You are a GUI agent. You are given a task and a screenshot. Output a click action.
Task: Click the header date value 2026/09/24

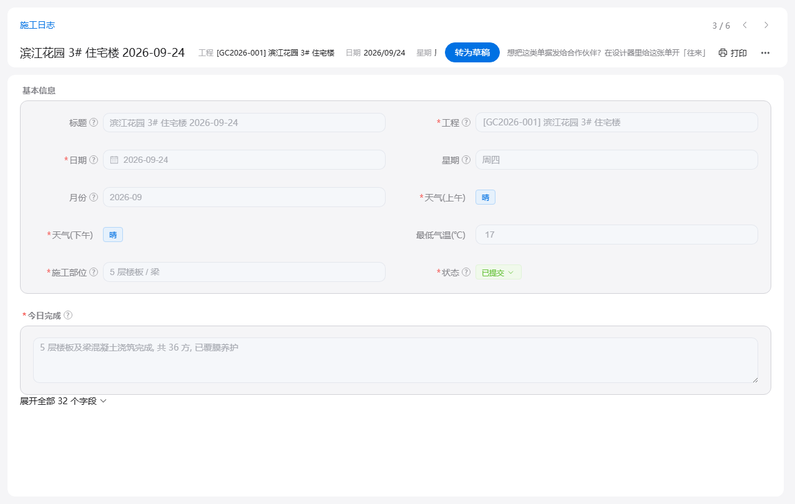[384, 53]
